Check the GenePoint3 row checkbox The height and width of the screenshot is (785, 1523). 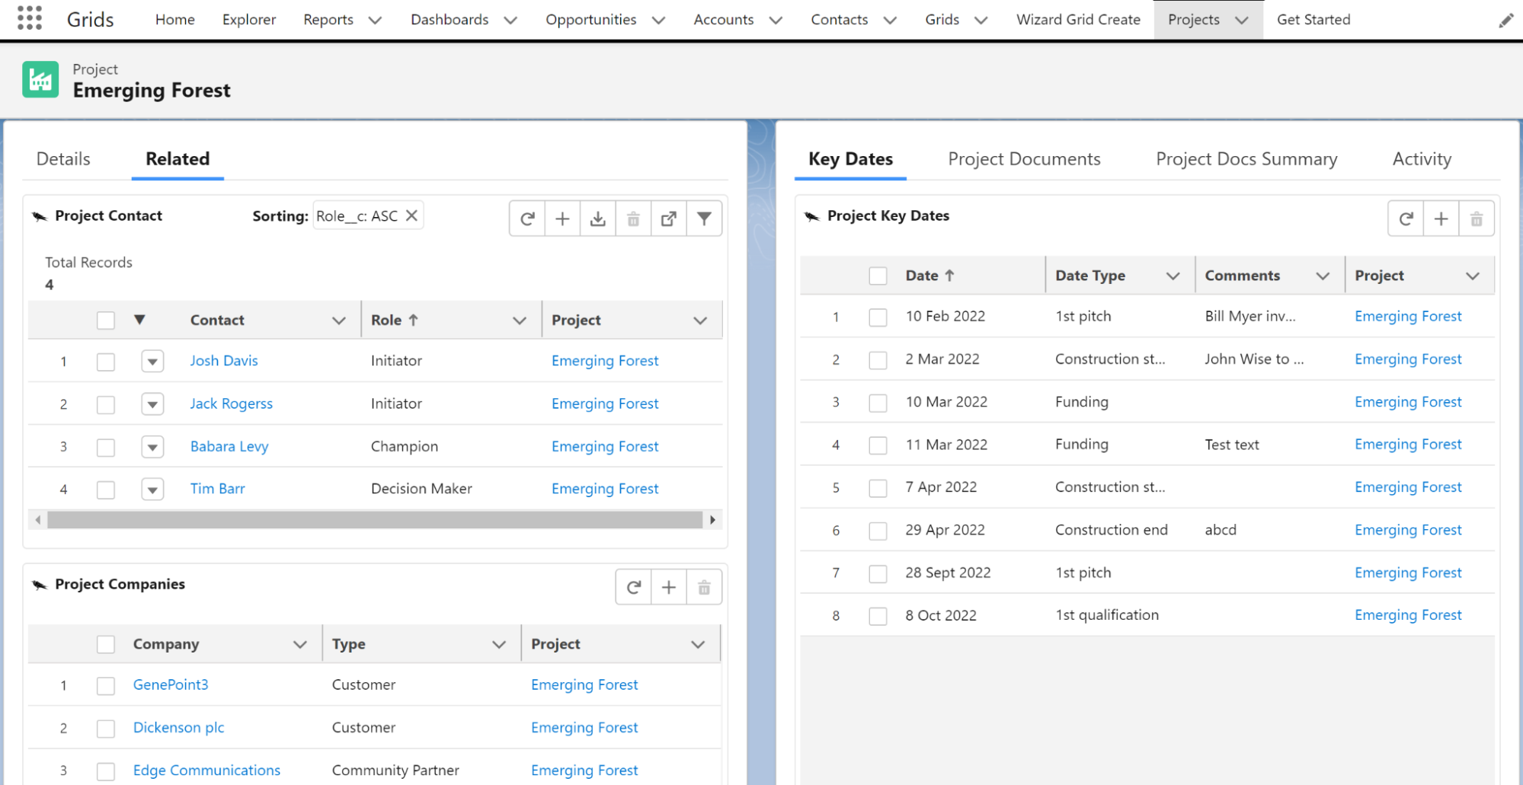pos(106,686)
